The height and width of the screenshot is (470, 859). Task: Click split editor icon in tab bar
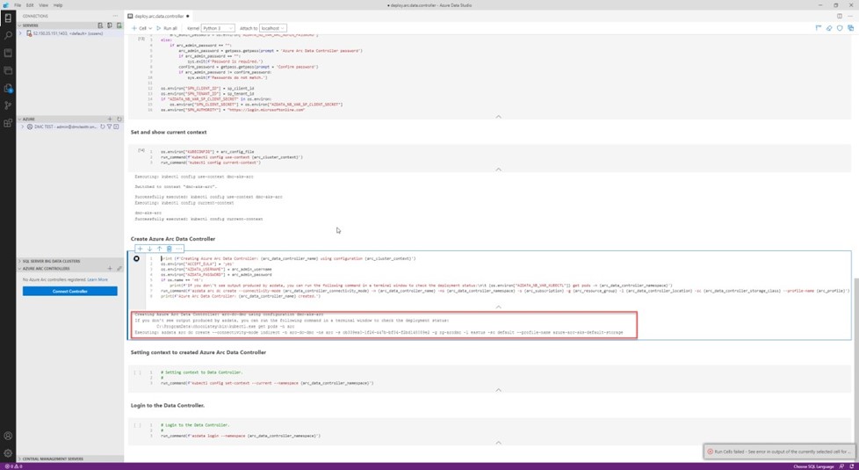840,16
